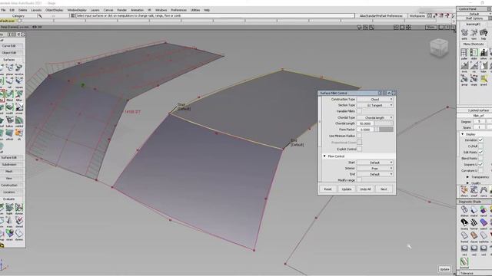Click the wrench icon next to Category
This screenshot has height=276, width=492.
click(40, 15)
